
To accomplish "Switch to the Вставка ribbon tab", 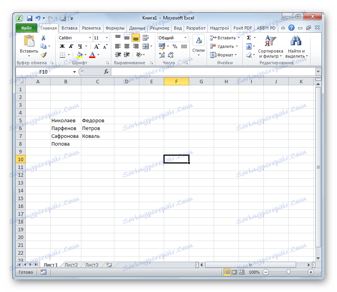I will click(69, 28).
